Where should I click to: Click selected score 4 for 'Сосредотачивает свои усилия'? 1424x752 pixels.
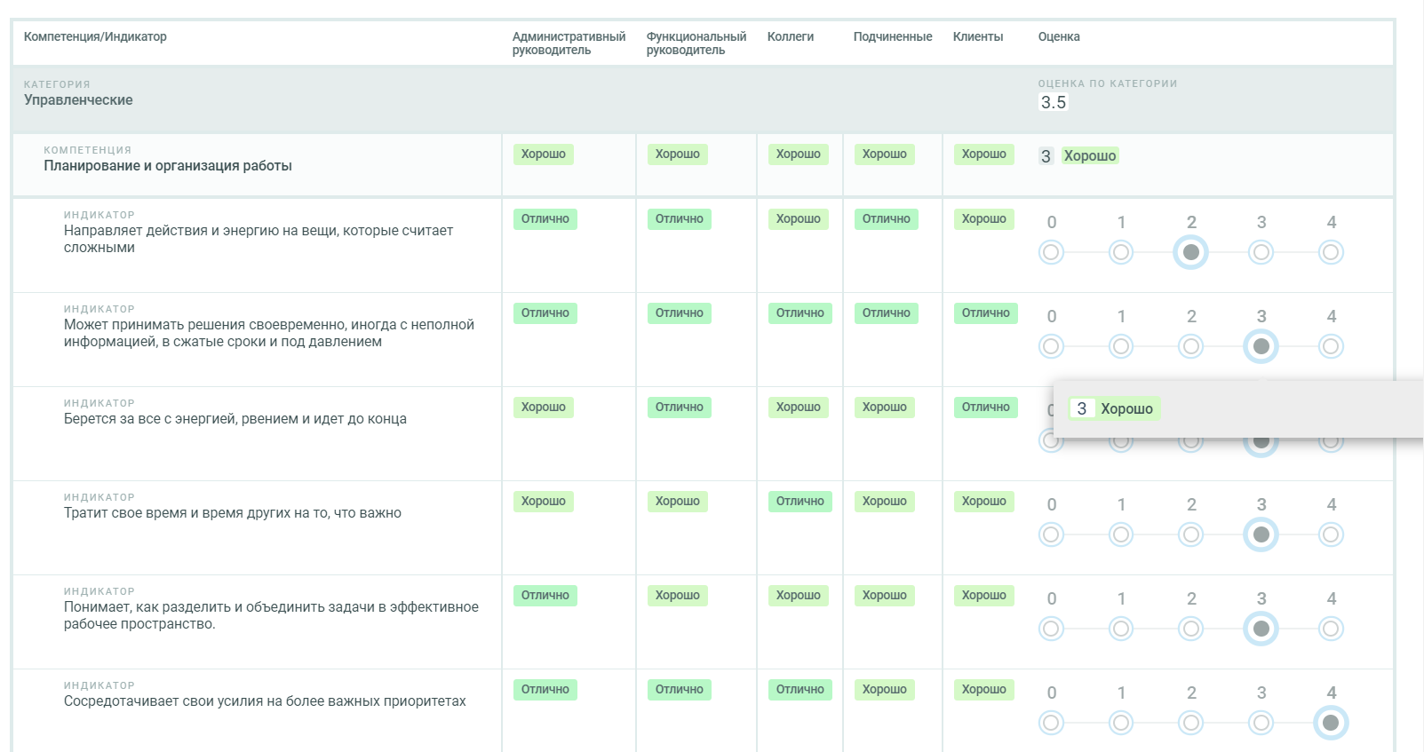(x=1331, y=723)
